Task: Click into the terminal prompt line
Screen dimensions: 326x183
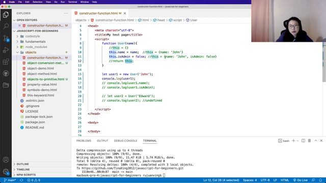Action: point(121,175)
